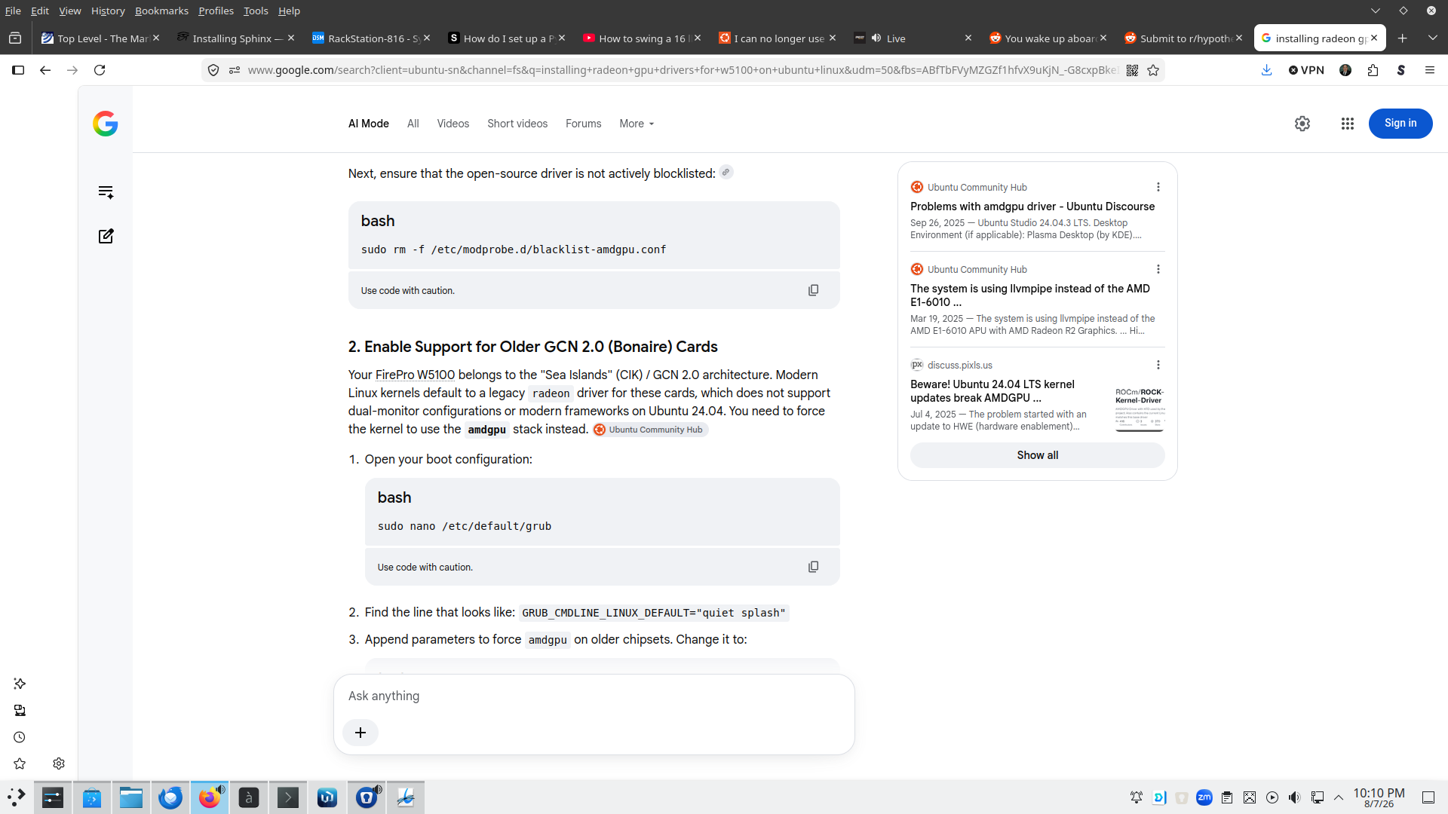The width and height of the screenshot is (1448, 814).
Task: Toggle the sidebar panel button
Action: point(18,70)
